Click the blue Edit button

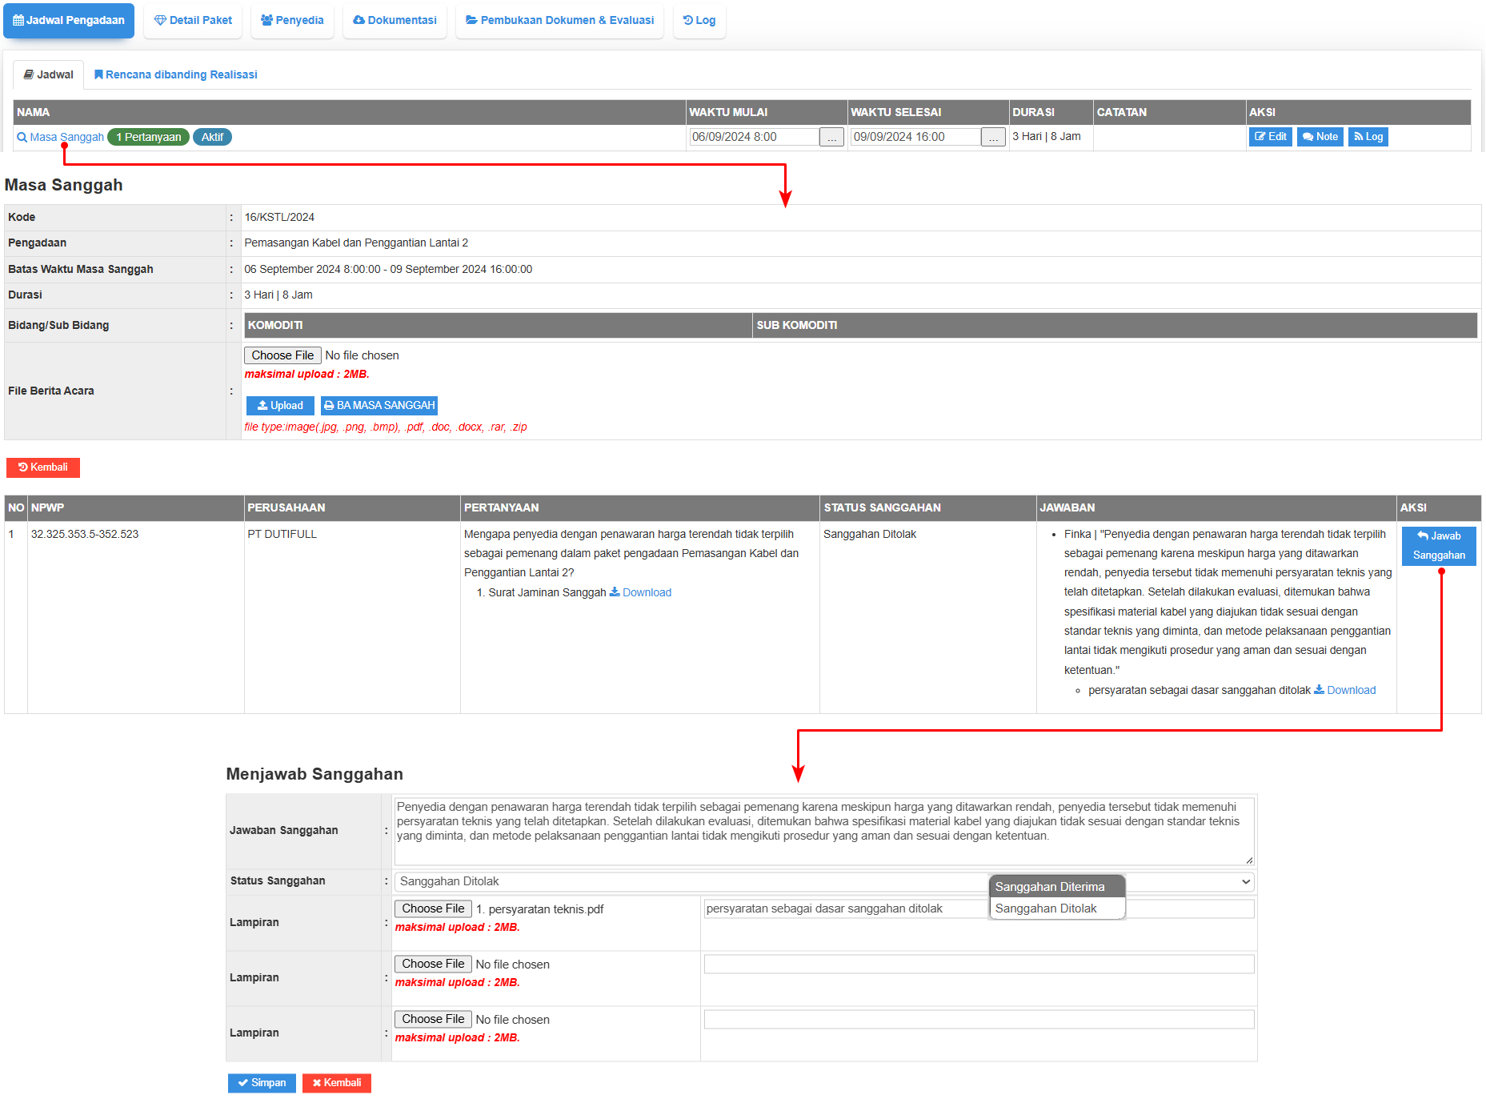click(x=1270, y=137)
